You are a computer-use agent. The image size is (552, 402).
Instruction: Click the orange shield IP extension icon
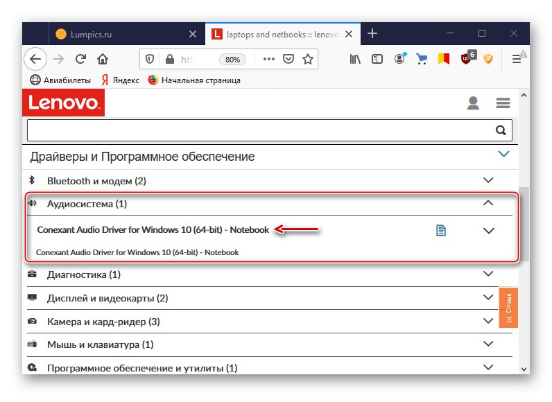click(488, 59)
